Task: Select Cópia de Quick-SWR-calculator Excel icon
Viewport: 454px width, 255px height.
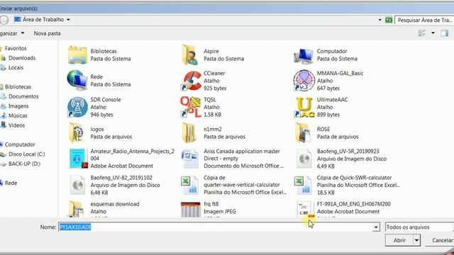Action: [303, 185]
